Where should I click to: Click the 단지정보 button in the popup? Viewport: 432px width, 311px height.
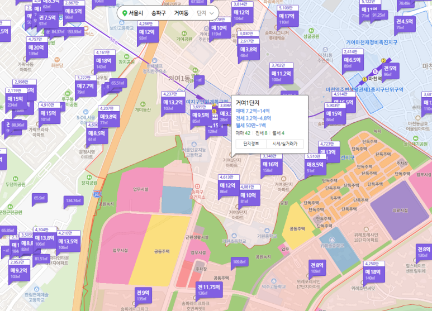pos(251,143)
